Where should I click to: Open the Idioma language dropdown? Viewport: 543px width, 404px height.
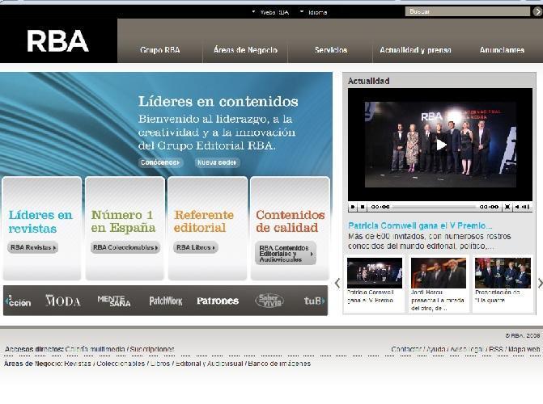click(x=313, y=12)
